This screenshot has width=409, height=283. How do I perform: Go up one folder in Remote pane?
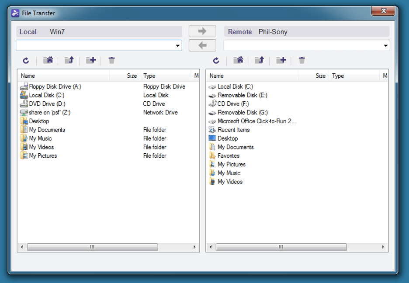(x=260, y=60)
